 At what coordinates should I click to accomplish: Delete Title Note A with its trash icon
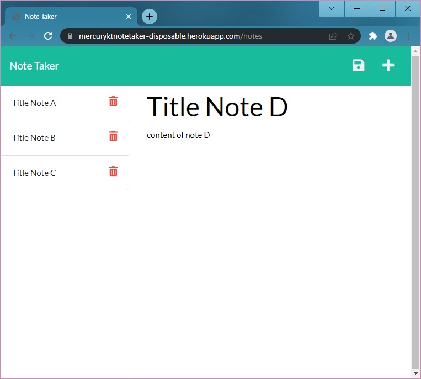pos(113,101)
